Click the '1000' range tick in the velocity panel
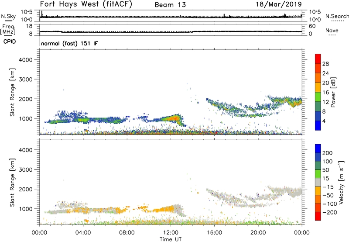The height and width of the screenshot is (242, 349). (25, 209)
